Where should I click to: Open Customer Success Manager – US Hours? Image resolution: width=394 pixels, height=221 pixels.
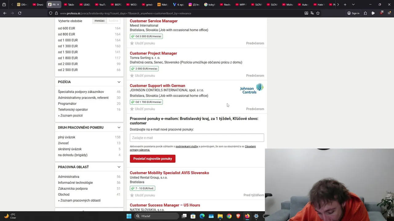pyautogui.click(x=165, y=205)
